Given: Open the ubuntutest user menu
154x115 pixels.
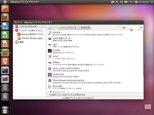Looking at the screenshot, I should point(142,2).
